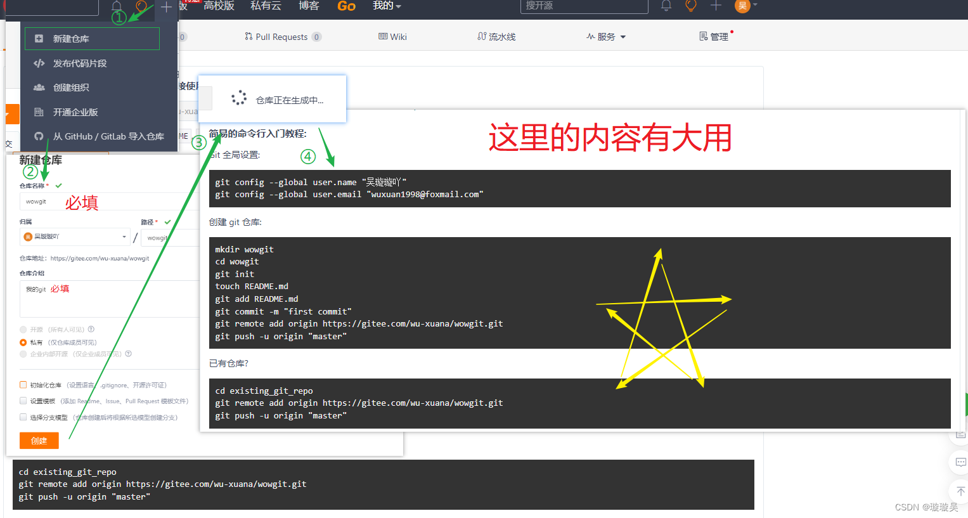Select 企业内部开源 radio option
Viewport: 968px width, 518px height.
(23, 354)
